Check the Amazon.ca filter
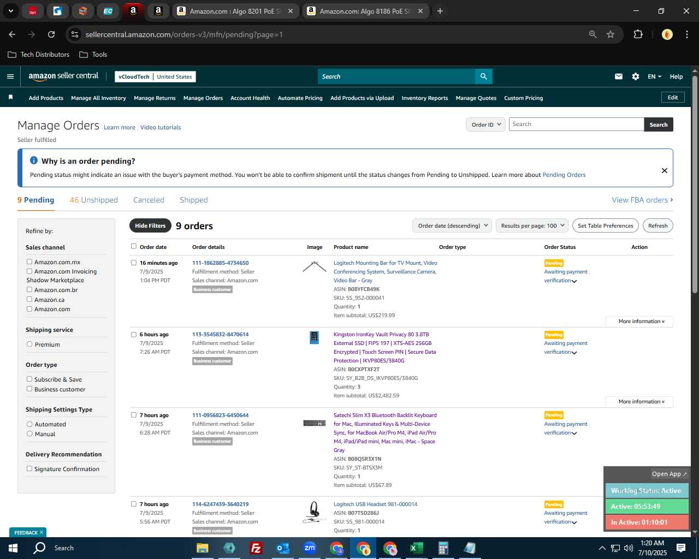 tap(29, 299)
